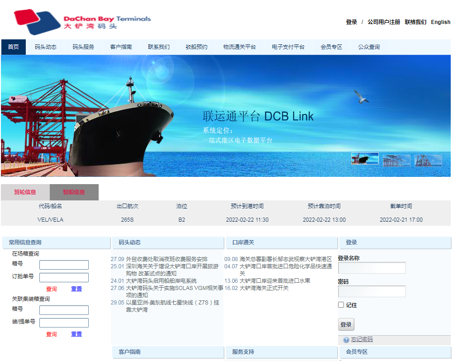The image size is (453, 361).
Task: Open news 大铲湾码头启用船舶岸电系统
Action: pyautogui.click(x=161, y=281)
